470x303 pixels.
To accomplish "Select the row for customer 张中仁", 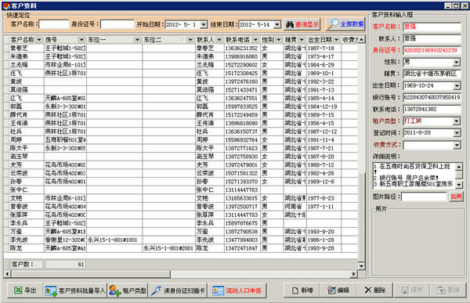I will [x=181, y=189].
